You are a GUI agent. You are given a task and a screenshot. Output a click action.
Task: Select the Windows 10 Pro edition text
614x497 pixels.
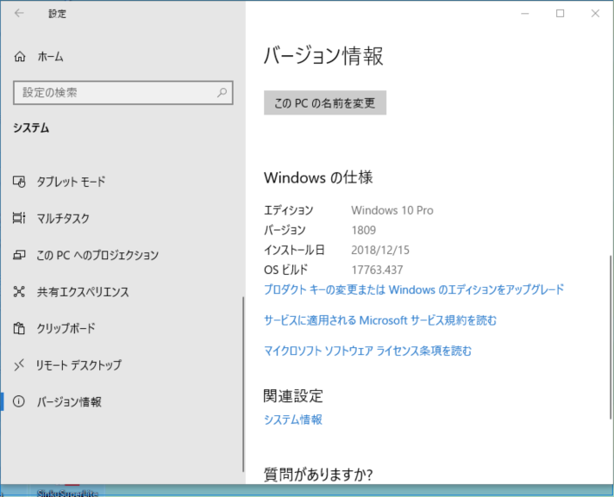click(392, 210)
